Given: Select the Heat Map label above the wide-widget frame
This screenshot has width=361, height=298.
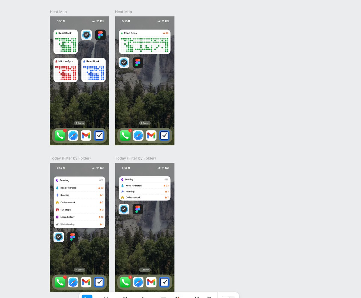Looking at the screenshot, I should [x=123, y=12].
